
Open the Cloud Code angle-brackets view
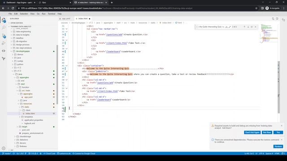click(4, 51)
